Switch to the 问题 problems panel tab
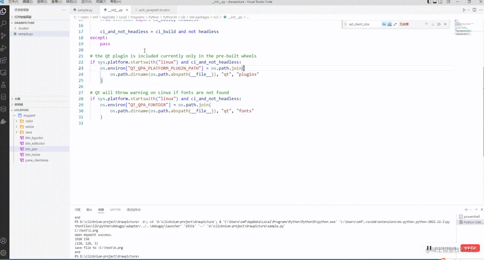Viewport: 484px width, 260px height. (x=77, y=210)
